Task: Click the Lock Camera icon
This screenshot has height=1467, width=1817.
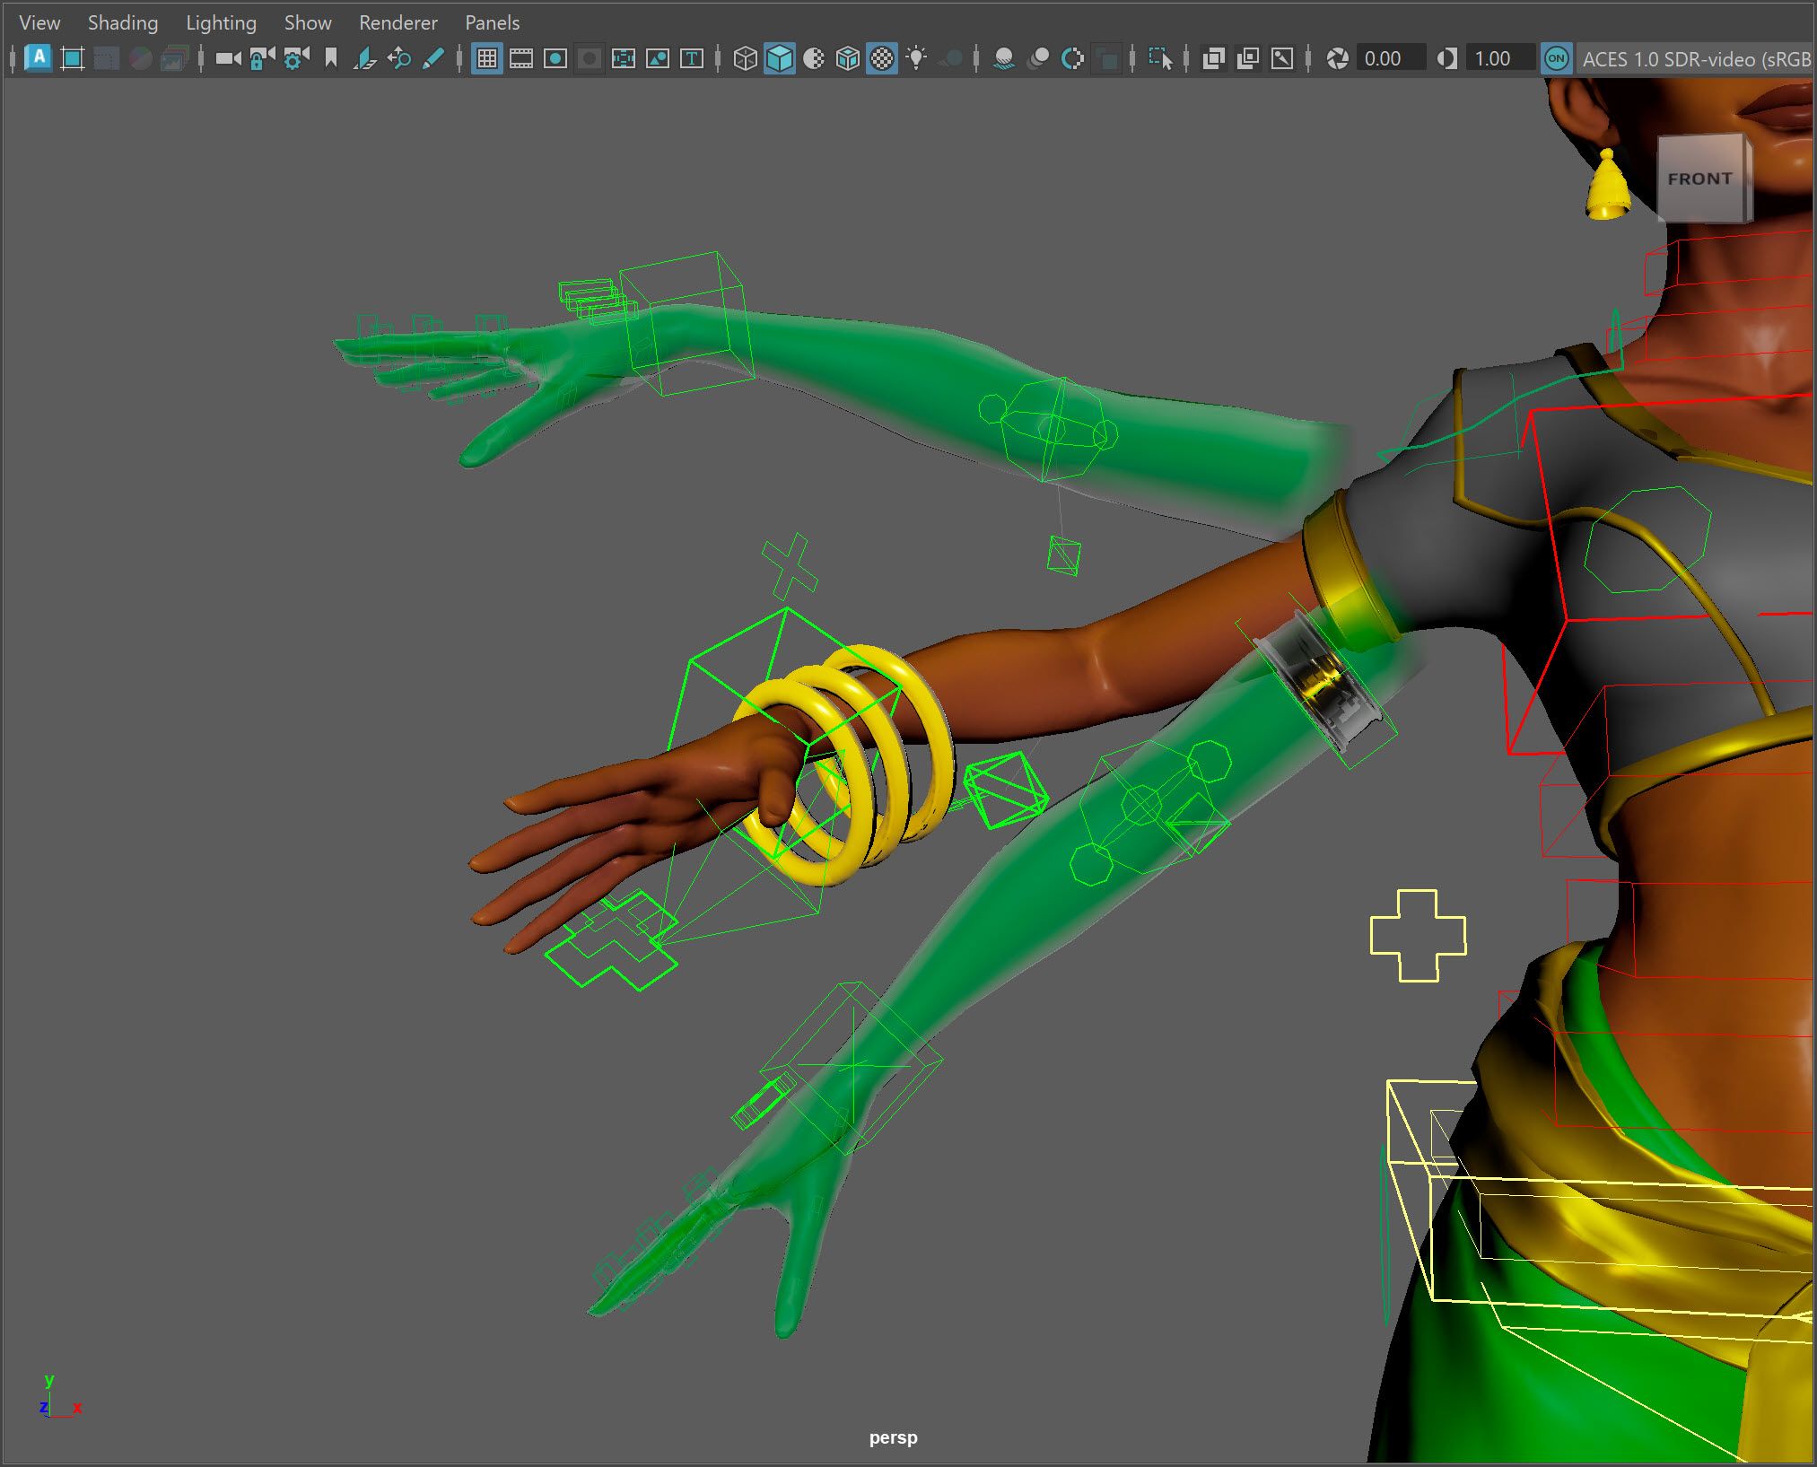Action: click(262, 59)
